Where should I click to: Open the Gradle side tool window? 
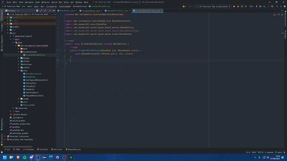pyautogui.click(x=285, y=34)
